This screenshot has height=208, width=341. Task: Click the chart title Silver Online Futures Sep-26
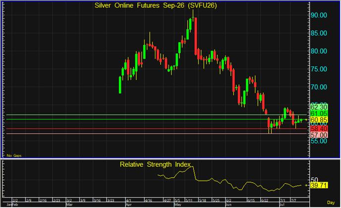coord(156,5)
